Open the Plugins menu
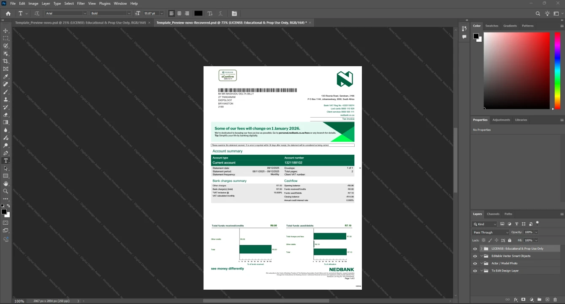 point(105,3)
